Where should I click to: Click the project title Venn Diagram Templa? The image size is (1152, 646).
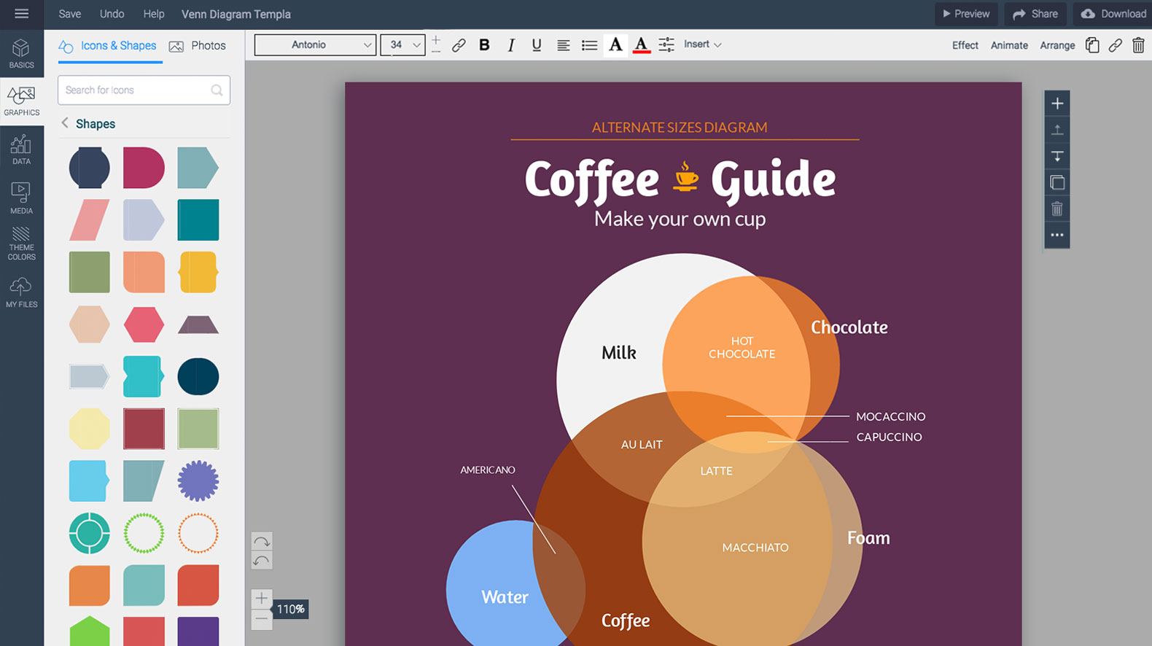point(236,14)
